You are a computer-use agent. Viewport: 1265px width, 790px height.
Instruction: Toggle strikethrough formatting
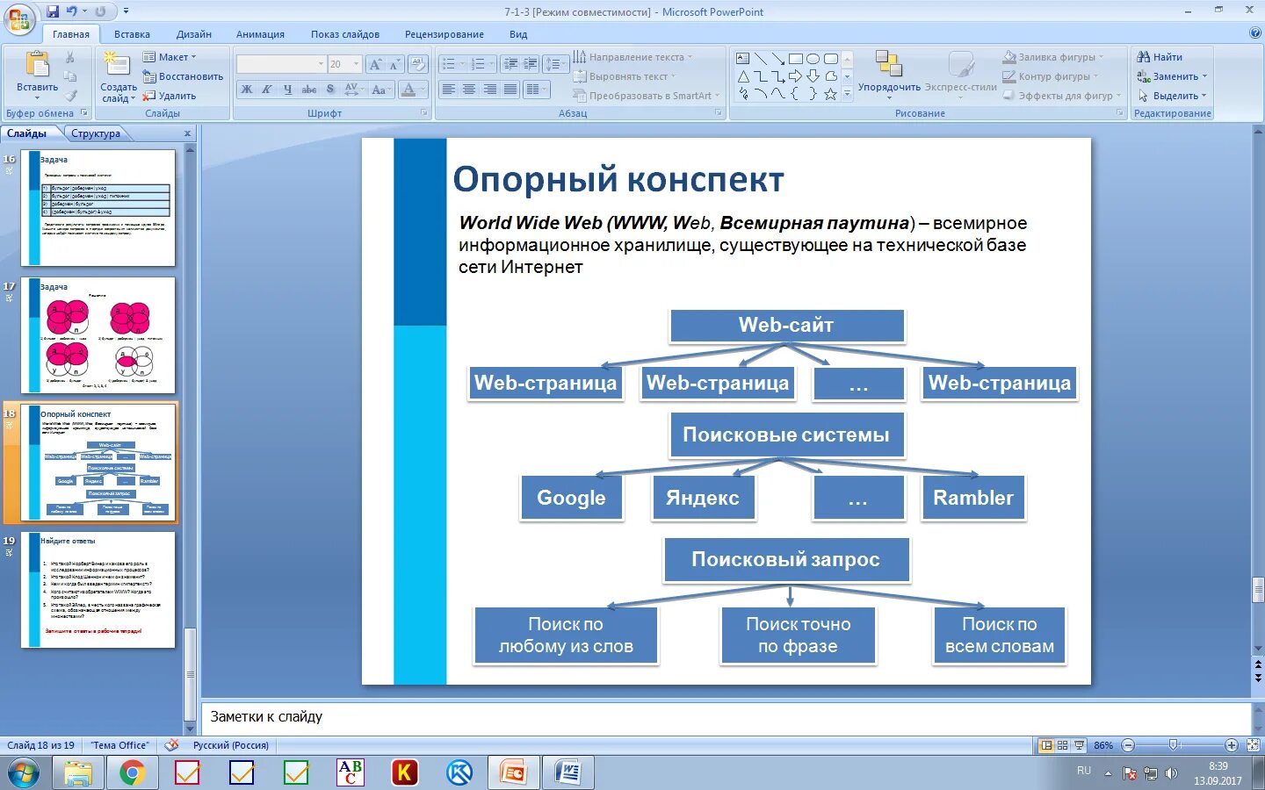point(308,90)
